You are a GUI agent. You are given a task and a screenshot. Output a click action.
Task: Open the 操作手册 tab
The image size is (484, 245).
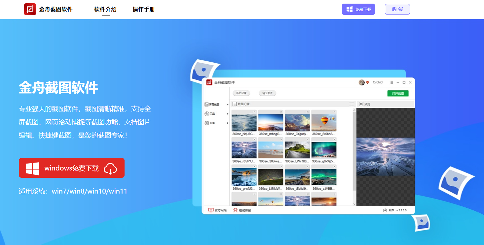coord(144,9)
